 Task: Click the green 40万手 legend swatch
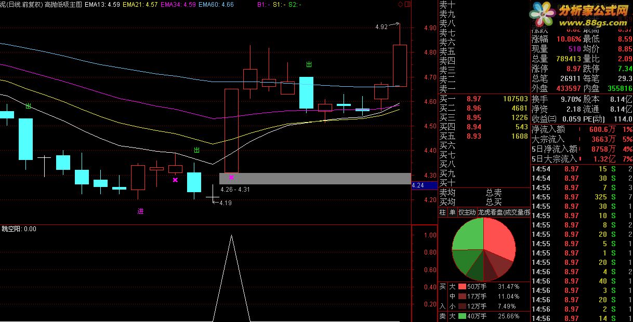click(x=462, y=316)
